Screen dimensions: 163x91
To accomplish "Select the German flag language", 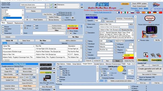I will [x=155, y=12].
